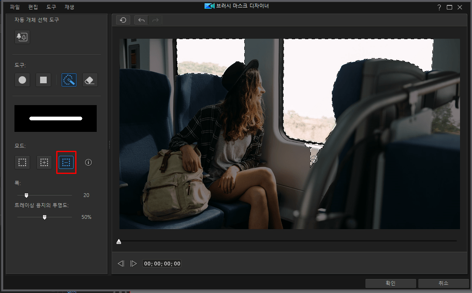Adjust the 폭 width slider handle

tap(26, 195)
